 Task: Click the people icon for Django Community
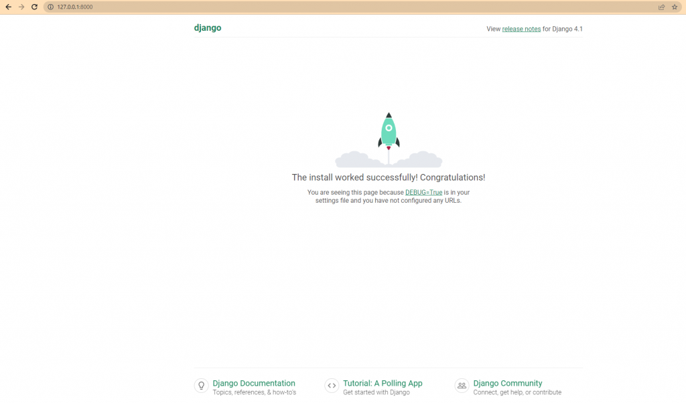click(462, 386)
